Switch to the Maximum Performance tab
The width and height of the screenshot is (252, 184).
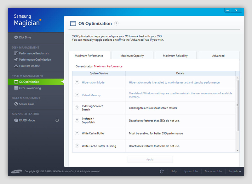[x=89, y=56]
